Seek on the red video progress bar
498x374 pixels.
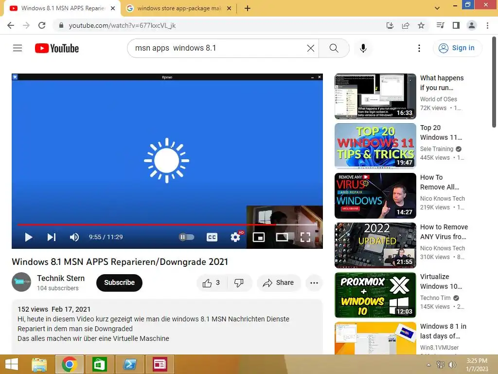click(167, 224)
